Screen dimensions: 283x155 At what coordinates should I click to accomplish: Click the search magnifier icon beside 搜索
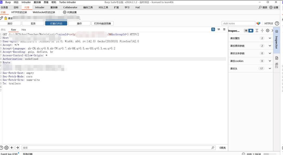pyautogui.click(x=260, y=7)
